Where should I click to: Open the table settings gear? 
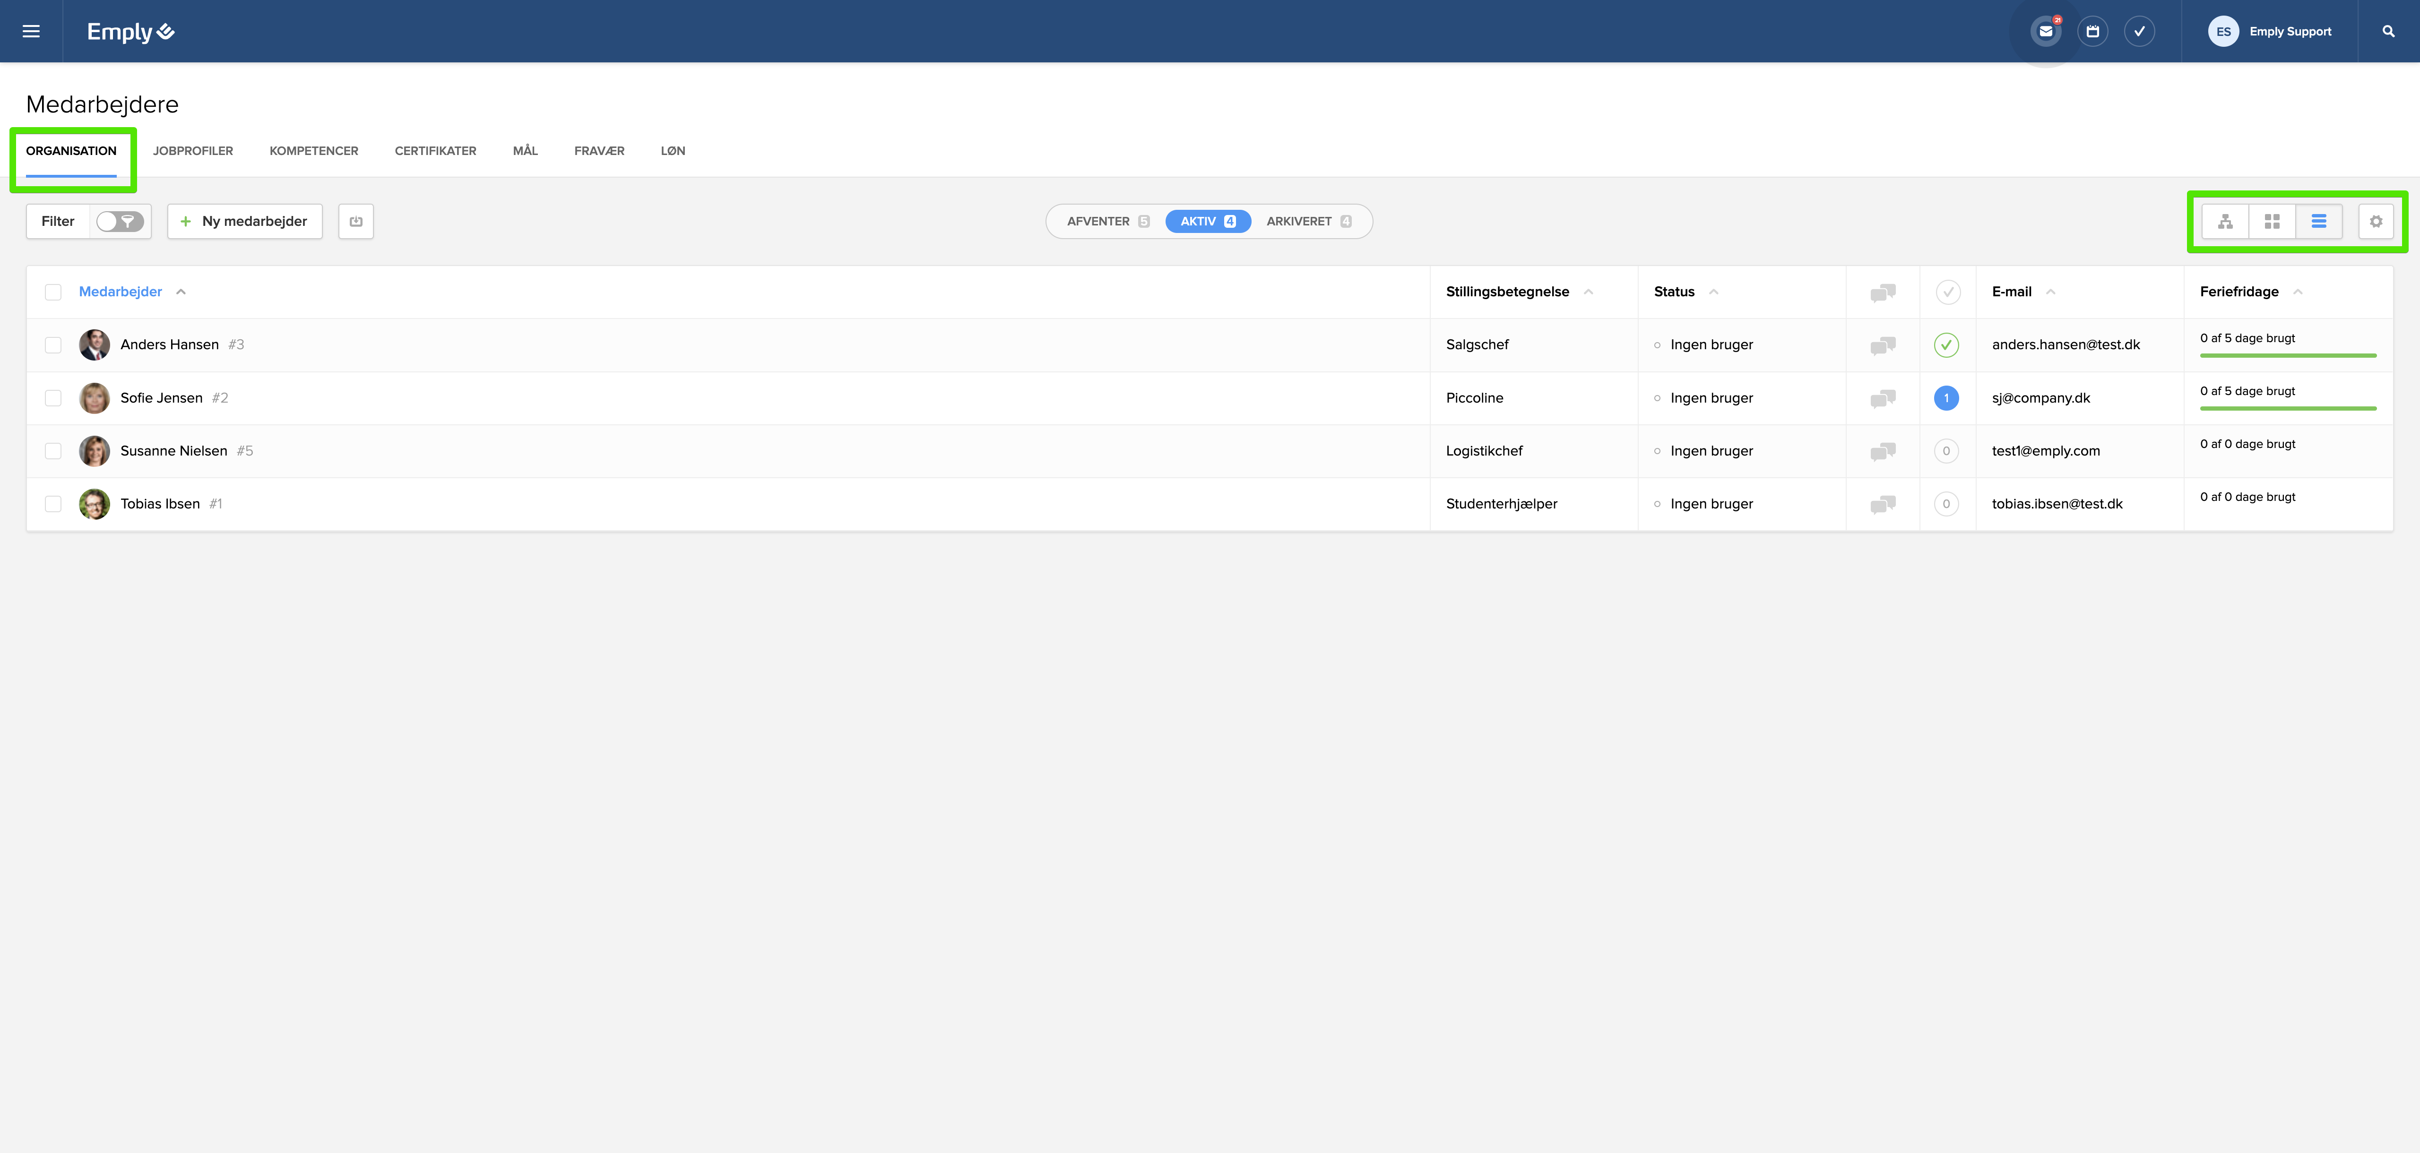pos(2375,222)
